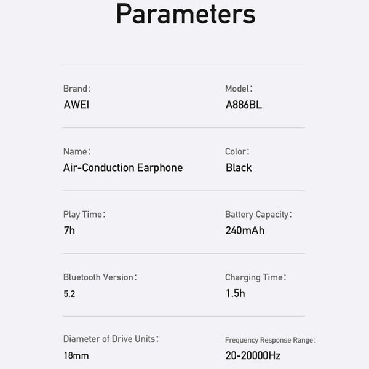Select the Brand label
This screenshot has width=369, height=369.
pyautogui.click(x=77, y=89)
